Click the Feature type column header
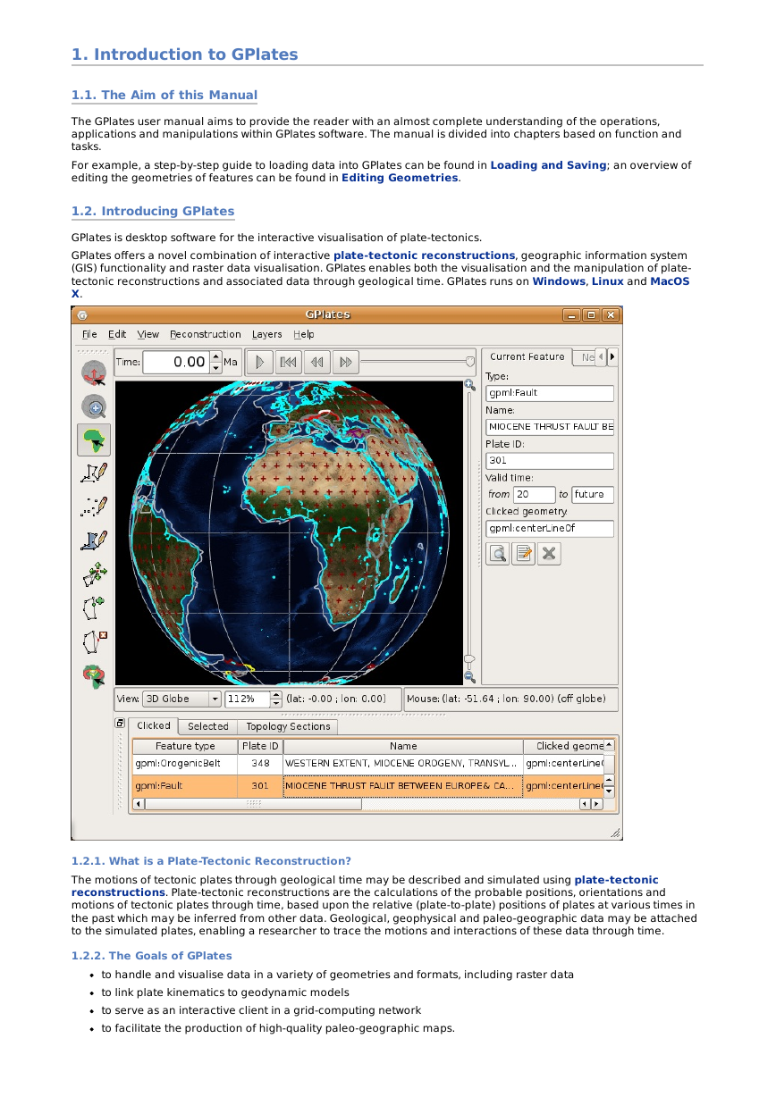Image resolution: width=776 pixels, height=1097 pixels. pos(185,746)
